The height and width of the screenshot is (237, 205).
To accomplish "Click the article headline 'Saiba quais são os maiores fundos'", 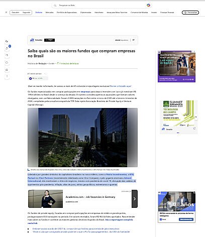I will (81, 53).
